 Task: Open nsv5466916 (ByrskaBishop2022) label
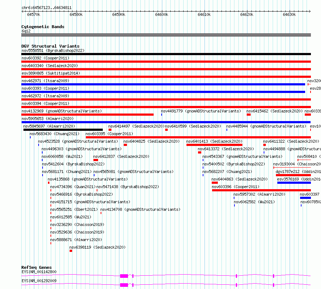(x=82, y=194)
